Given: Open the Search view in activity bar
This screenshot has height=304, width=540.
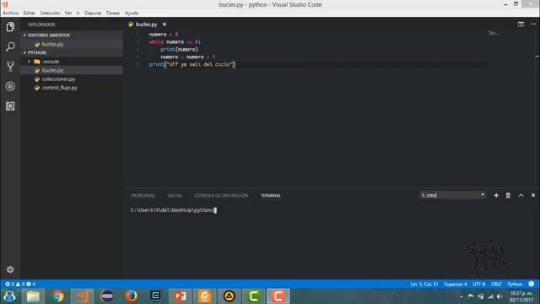Looking at the screenshot, I should coord(10,46).
